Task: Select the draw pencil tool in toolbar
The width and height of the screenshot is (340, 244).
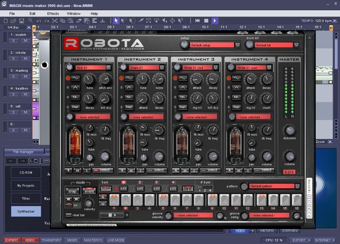Action: coord(141,21)
